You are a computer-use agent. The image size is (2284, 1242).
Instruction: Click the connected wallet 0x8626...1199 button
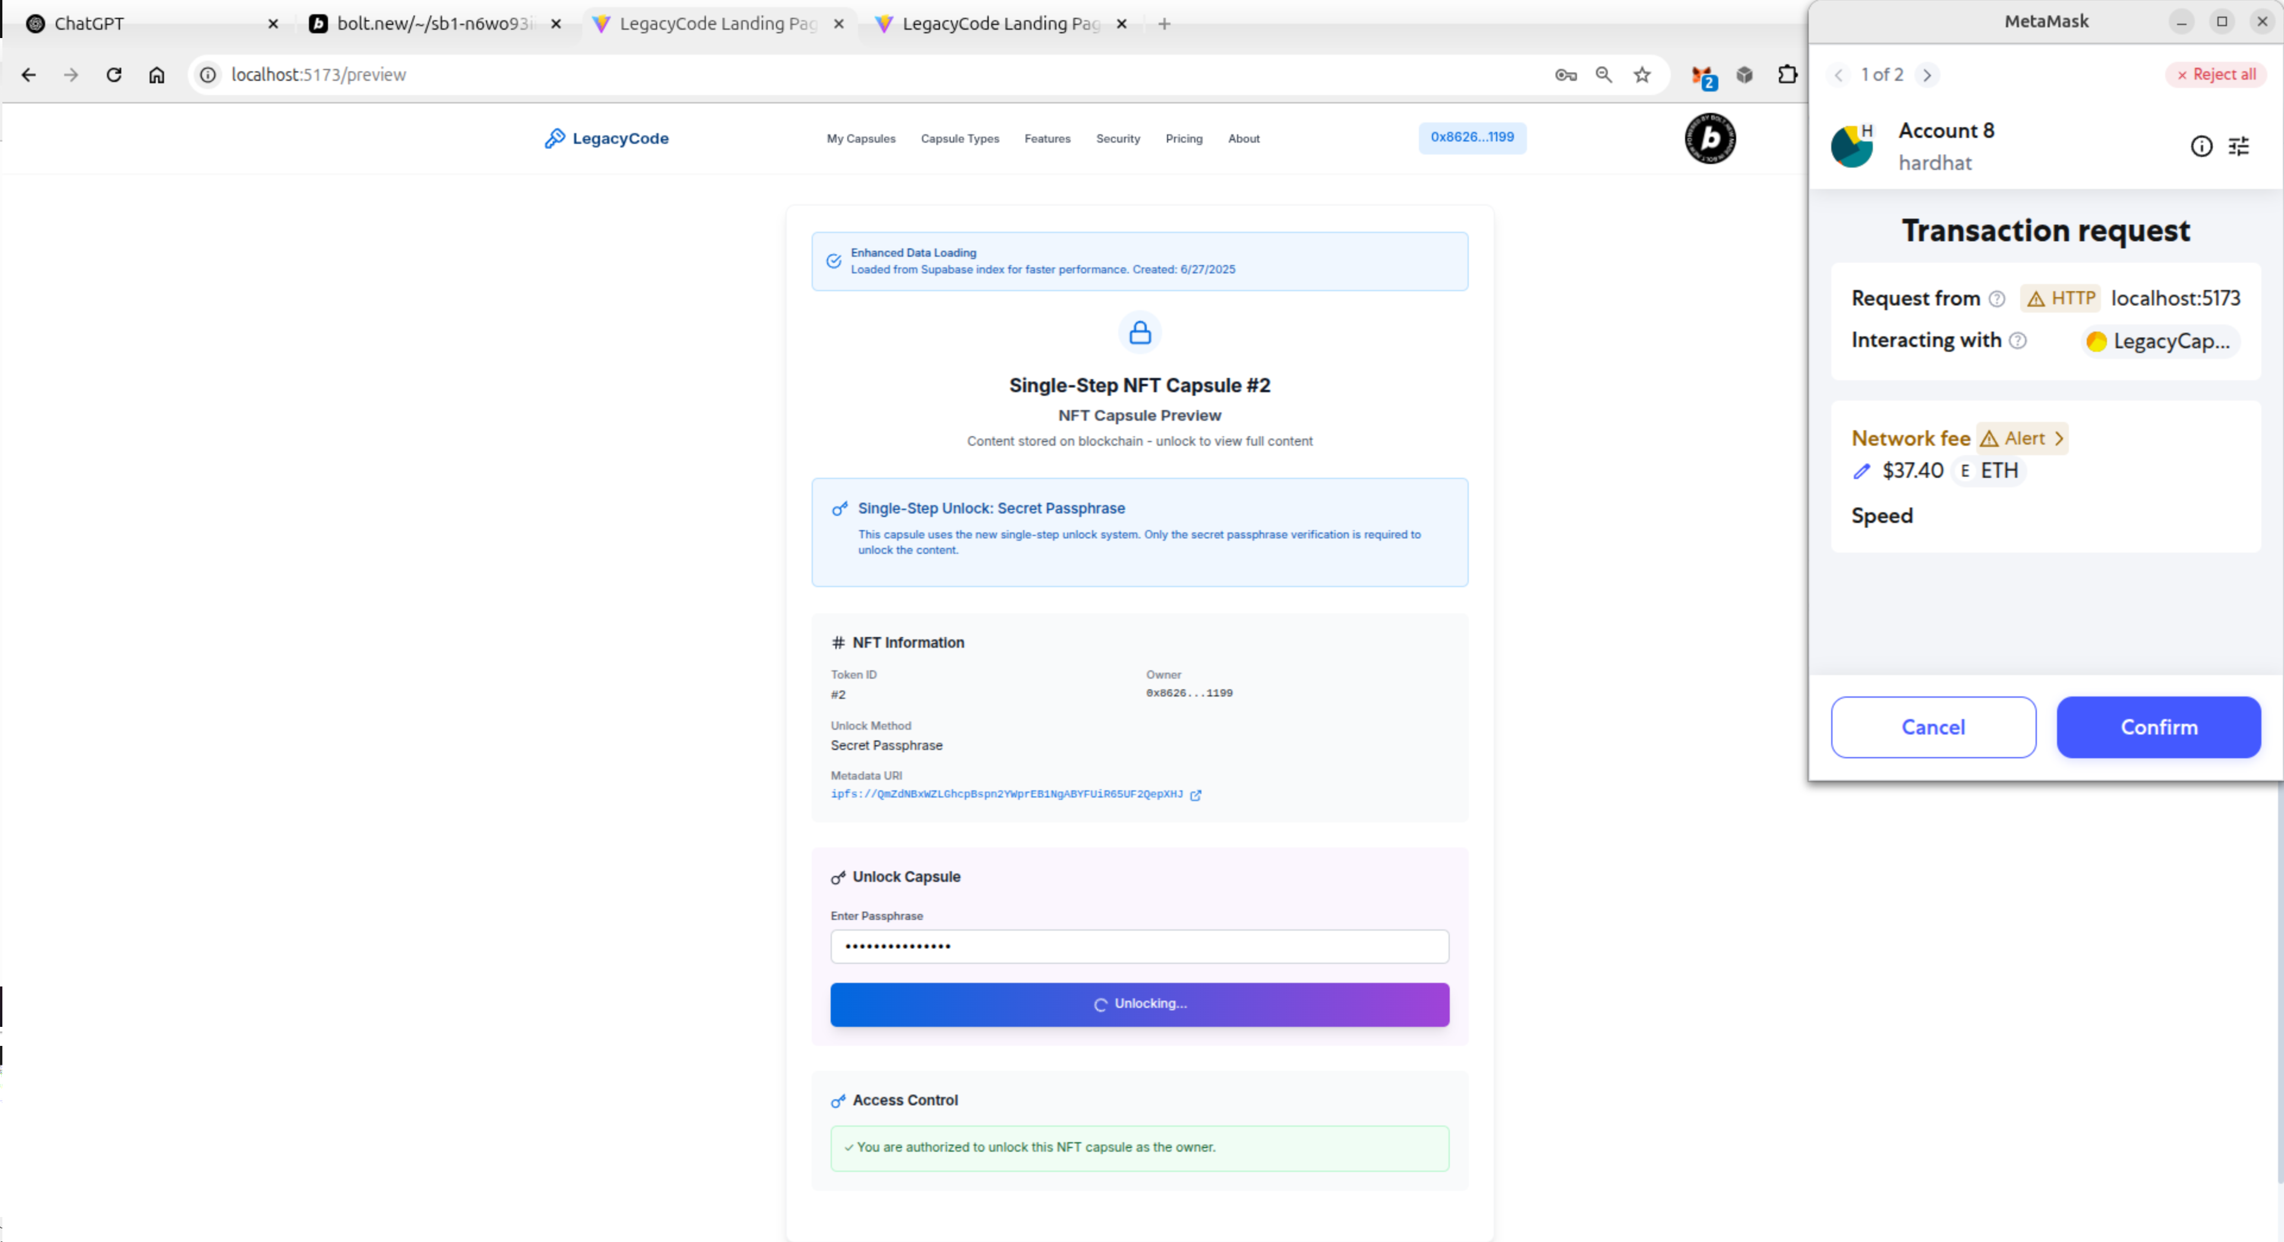click(1472, 137)
